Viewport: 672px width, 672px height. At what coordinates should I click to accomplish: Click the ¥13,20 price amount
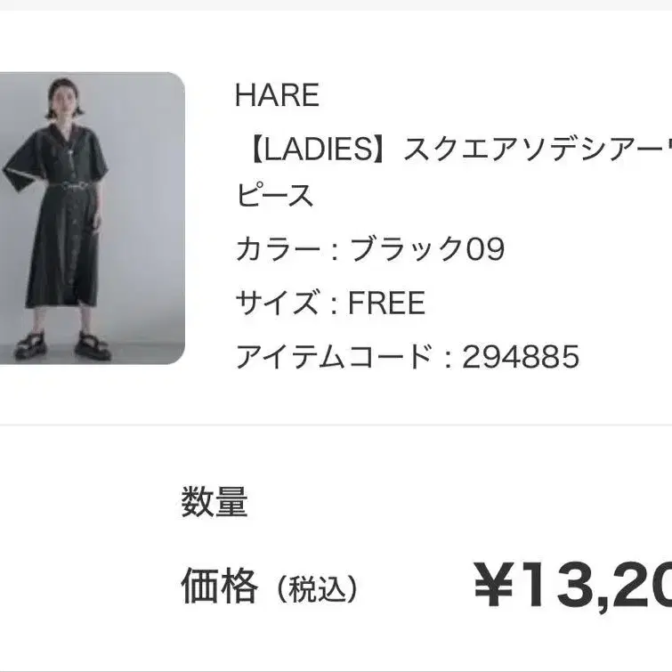(572, 586)
